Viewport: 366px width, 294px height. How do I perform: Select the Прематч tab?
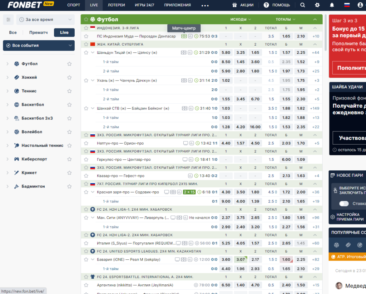coord(39,32)
